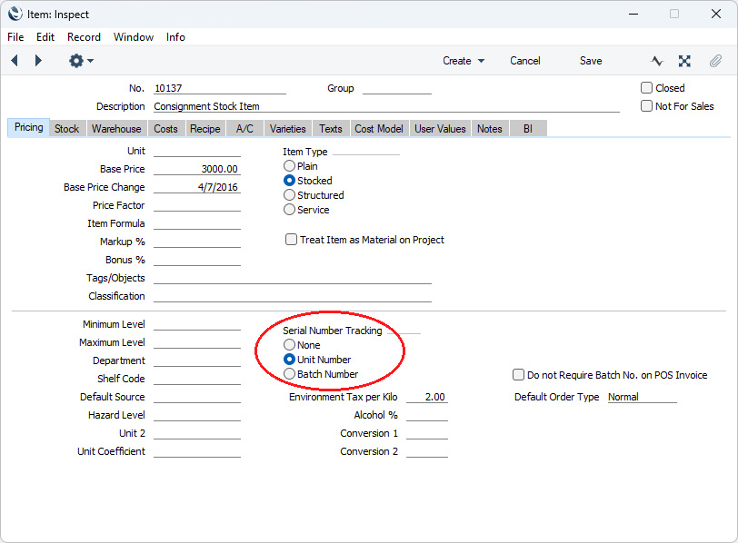Open the Window menu
Image resolution: width=738 pixels, height=543 pixels.
(134, 37)
